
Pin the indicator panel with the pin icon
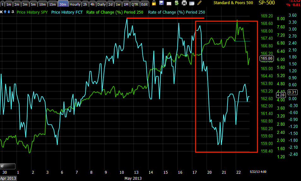coord(13,12)
